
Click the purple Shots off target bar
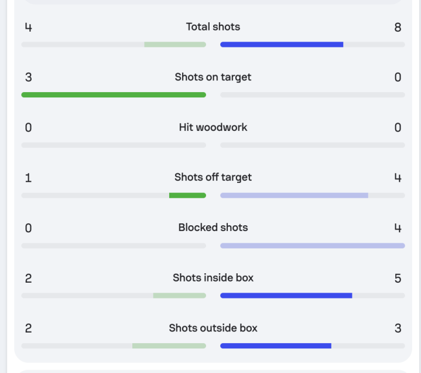pos(294,195)
